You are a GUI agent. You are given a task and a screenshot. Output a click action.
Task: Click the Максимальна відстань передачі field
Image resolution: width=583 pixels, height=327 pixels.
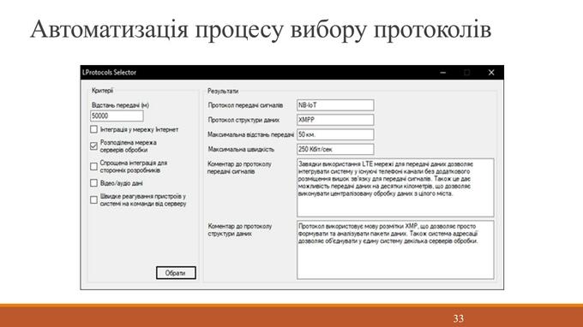point(335,134)
